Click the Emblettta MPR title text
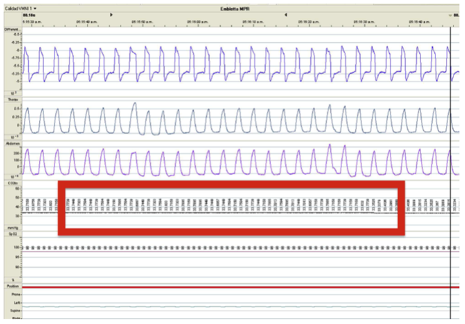The height and width of the screenshot is (324, 465). pos(233,8)
